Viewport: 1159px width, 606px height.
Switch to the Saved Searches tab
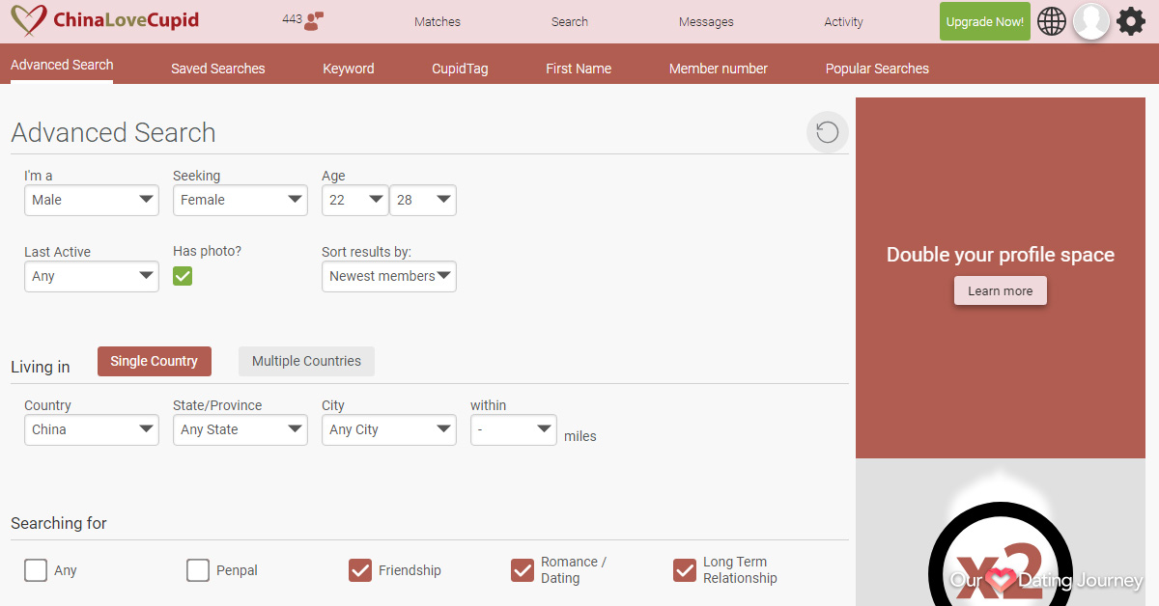pos(218,69)
